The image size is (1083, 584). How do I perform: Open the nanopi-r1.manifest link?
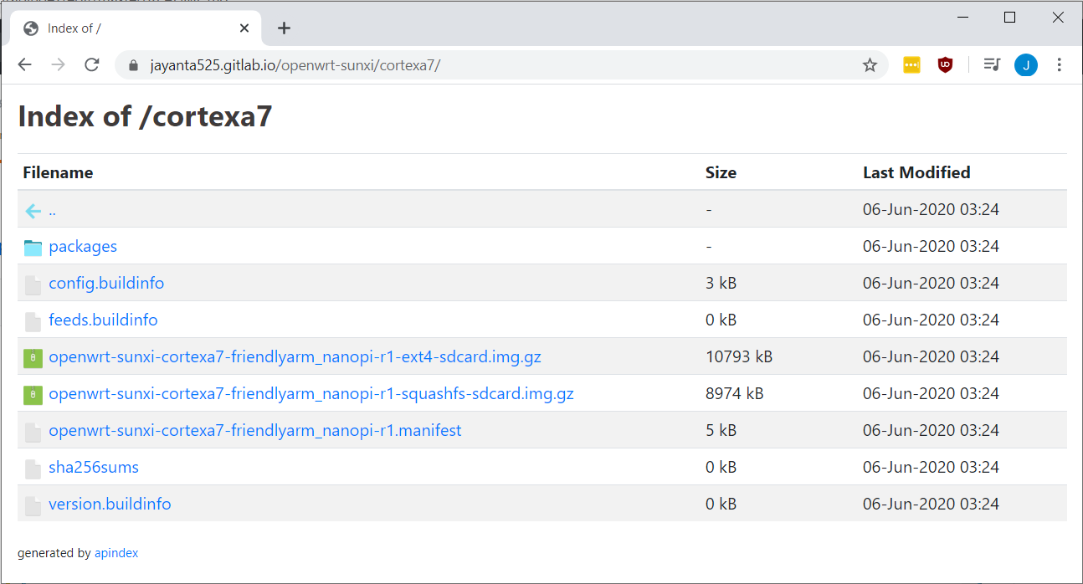tap(255, 430)
